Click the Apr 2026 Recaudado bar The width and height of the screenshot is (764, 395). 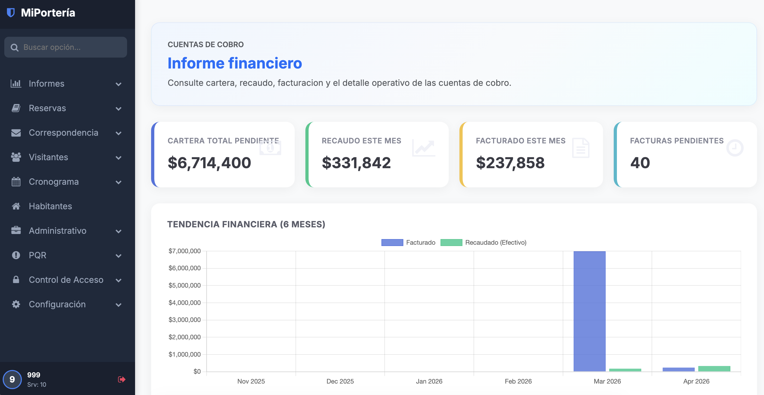point(714,369)
